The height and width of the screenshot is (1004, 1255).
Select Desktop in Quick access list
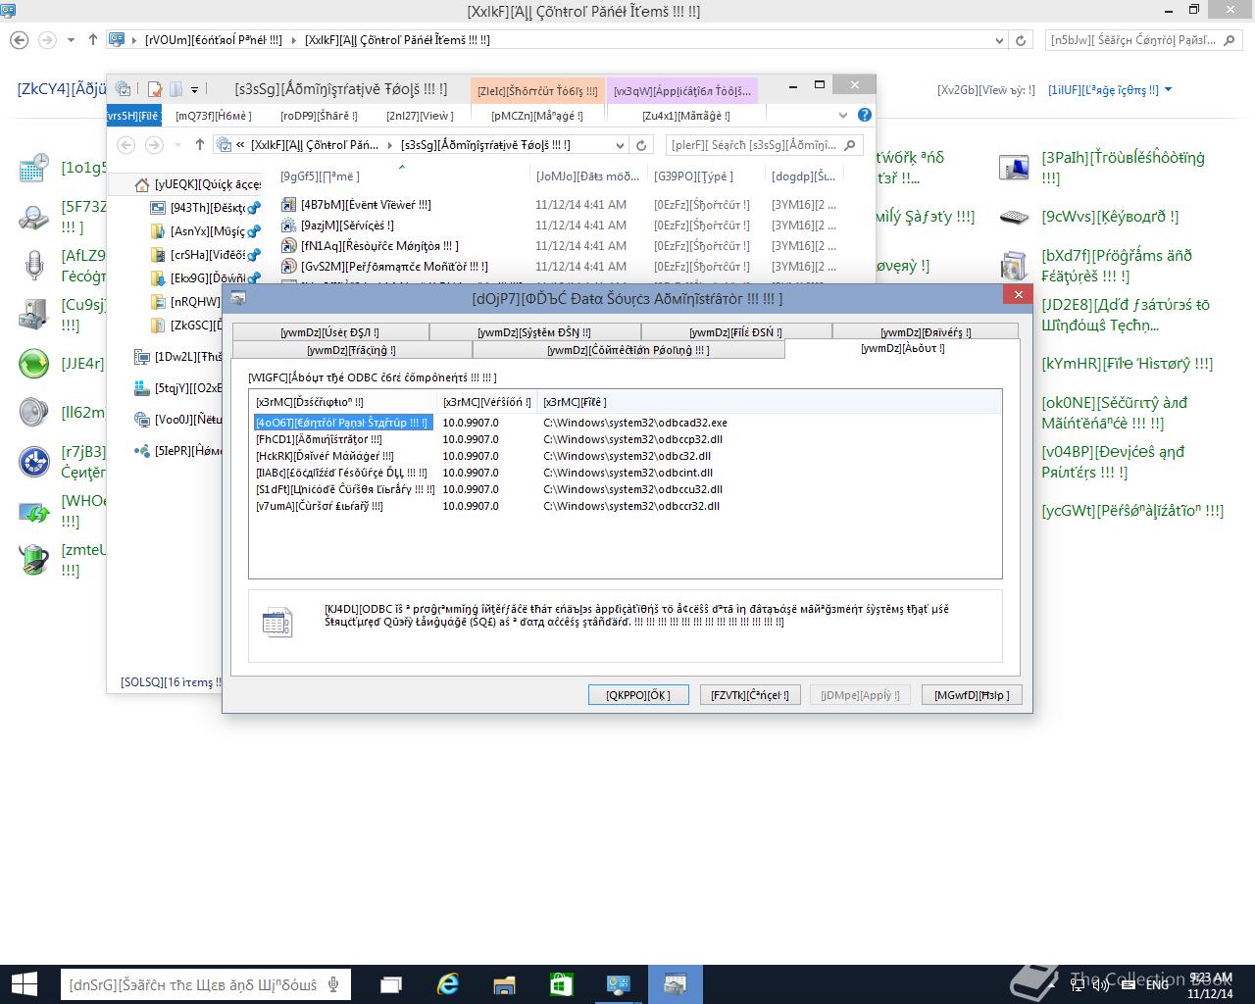(x=207, y=208)
